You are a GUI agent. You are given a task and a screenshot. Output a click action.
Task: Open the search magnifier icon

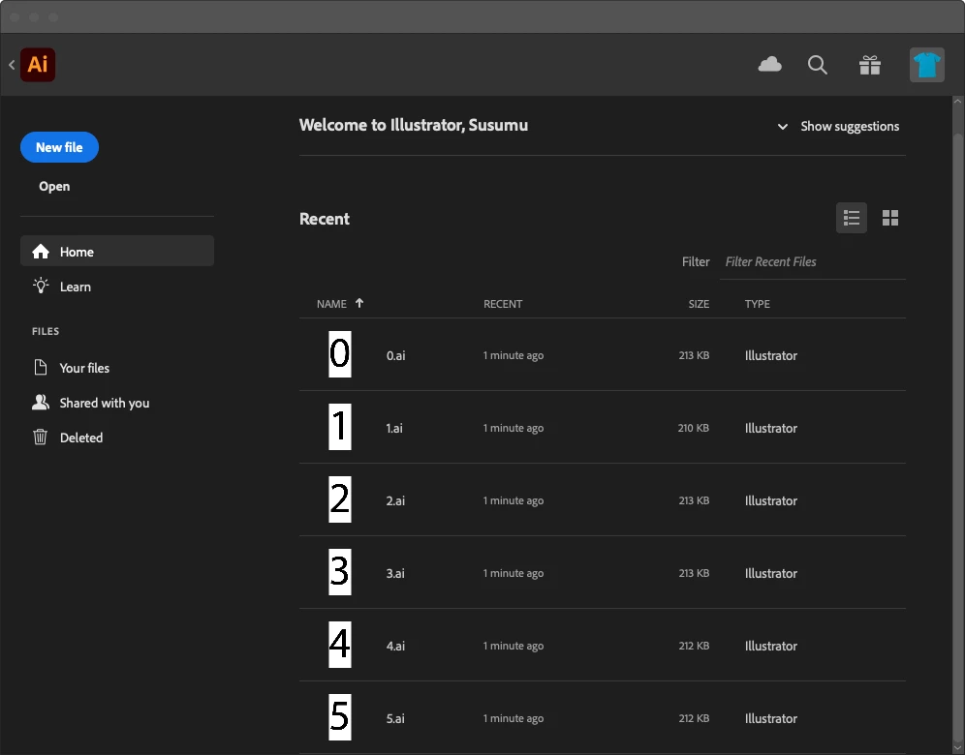pyautogui.click(x=818, y=65)
